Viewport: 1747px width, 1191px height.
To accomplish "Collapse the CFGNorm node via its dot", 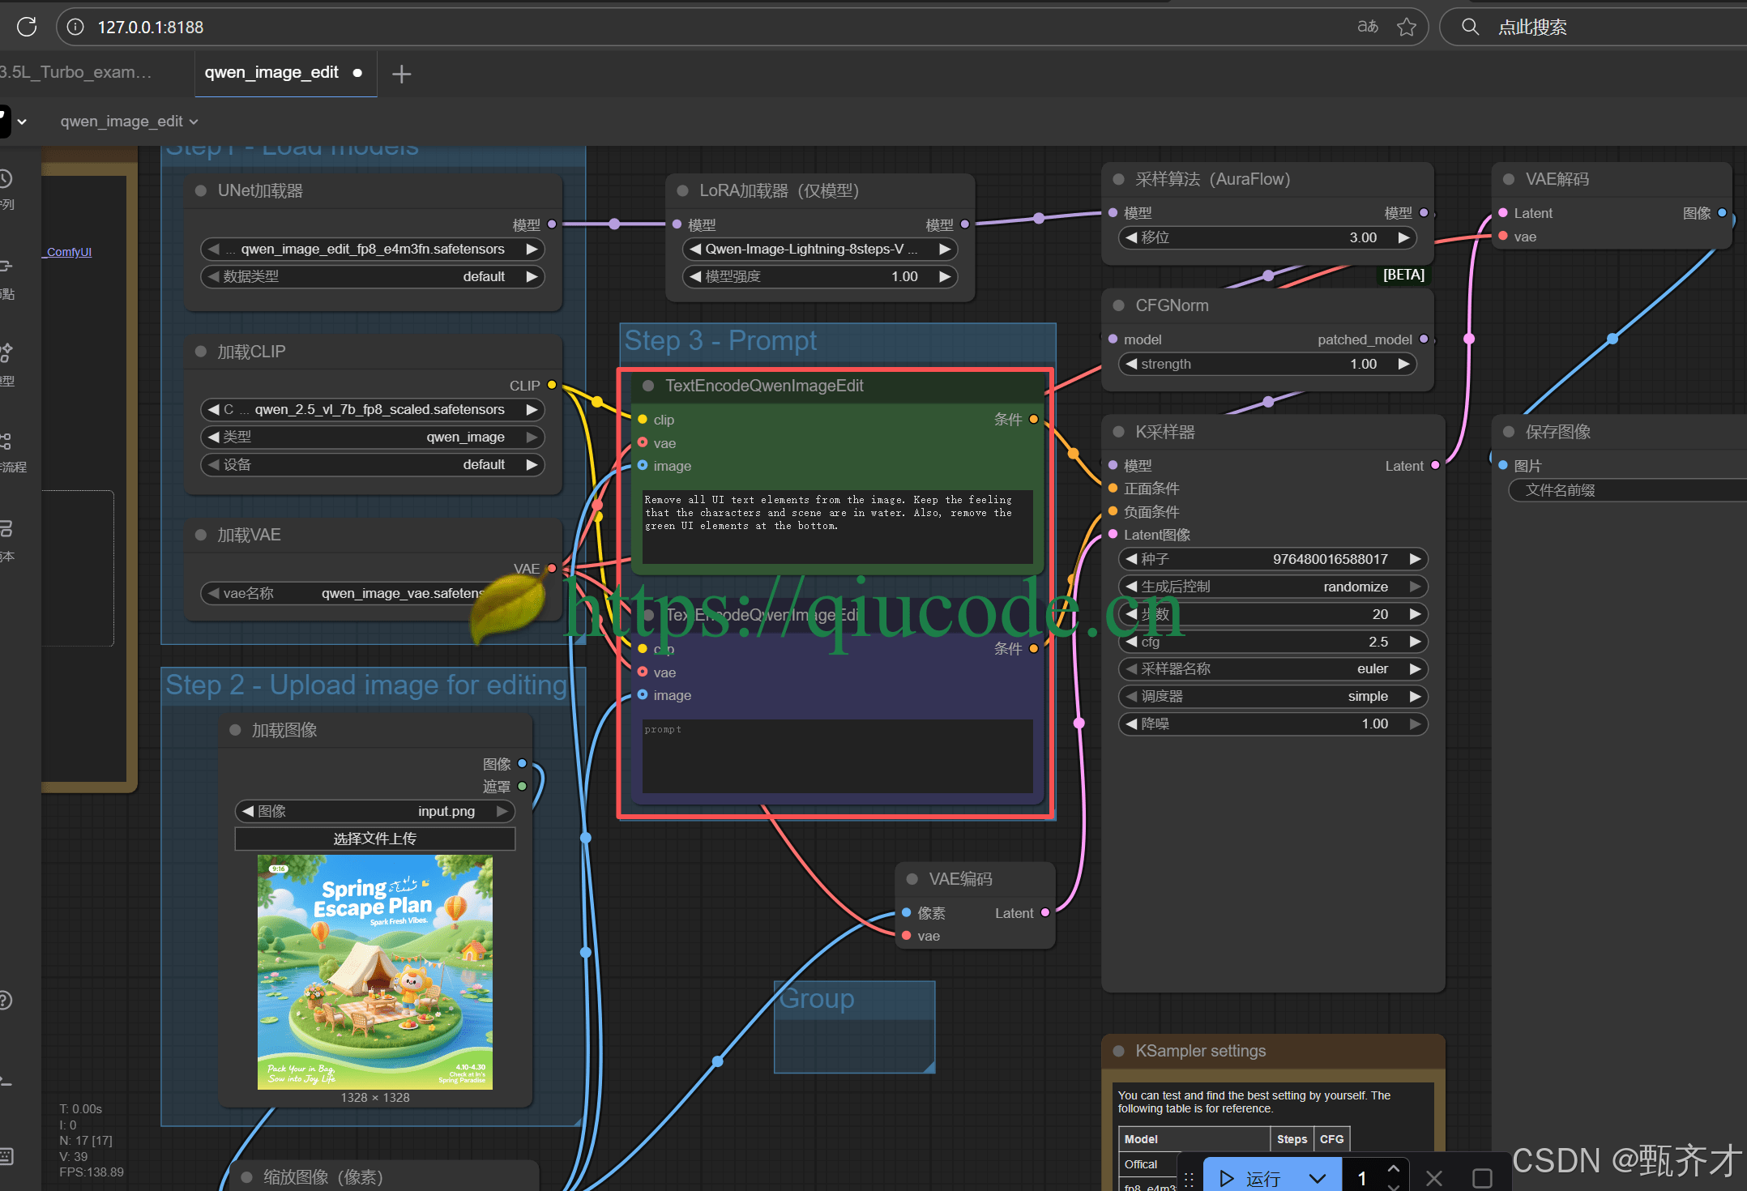I will tap(1119, 305).
